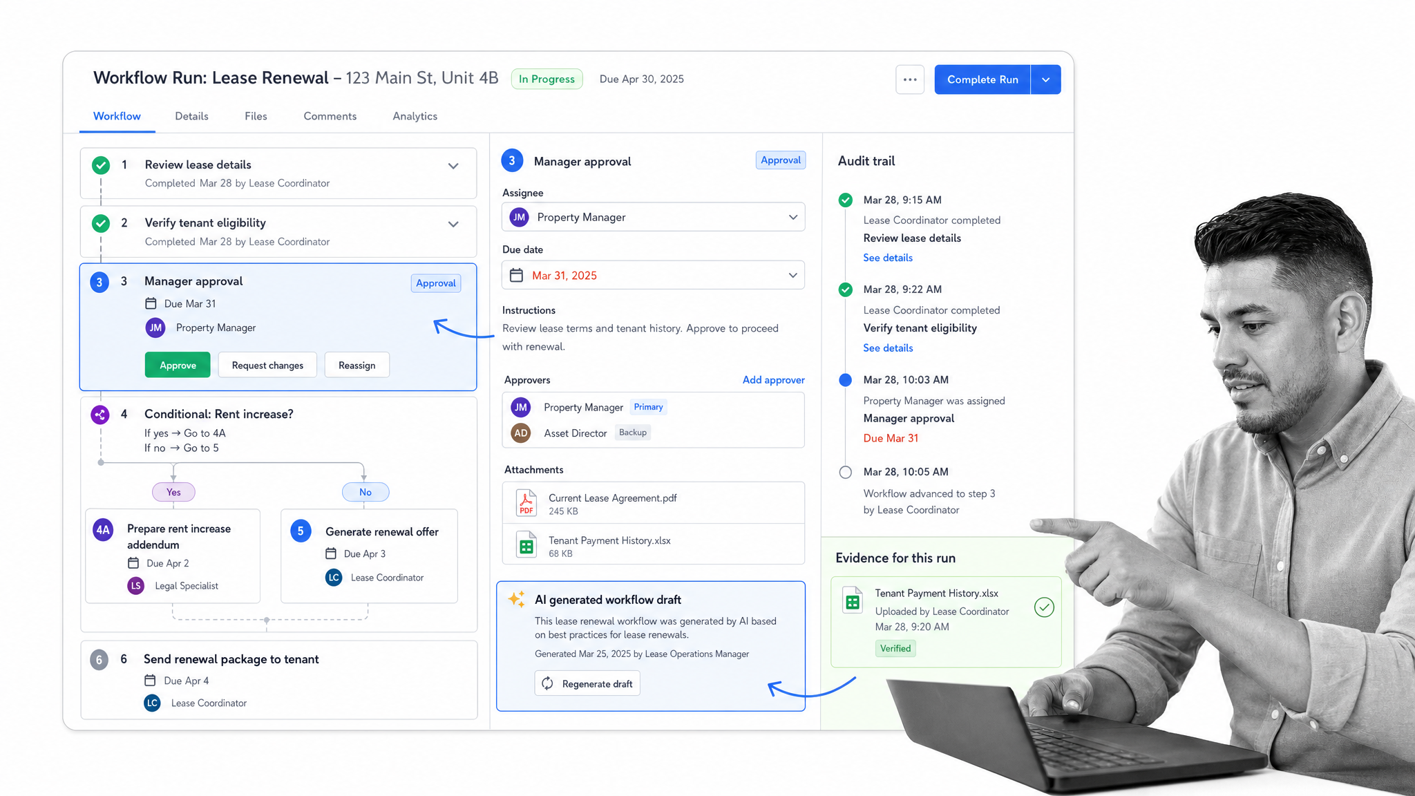Open the Due date Mar 31, 2025 dropdown
Viewport: 1415px width, 796px height.
[x=653, y=275]
